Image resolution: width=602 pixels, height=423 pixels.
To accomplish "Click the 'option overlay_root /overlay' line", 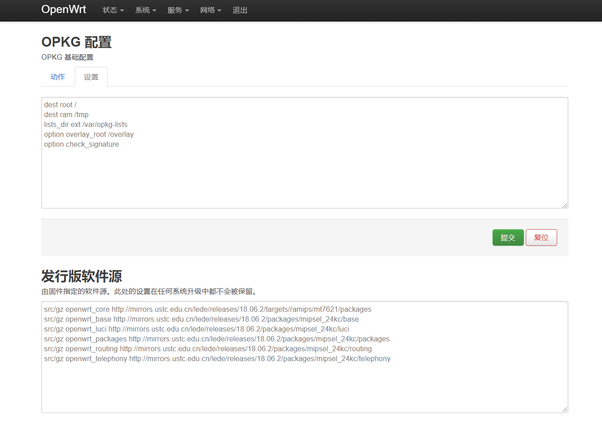I will pyautogui.click(x=88, y=135).
